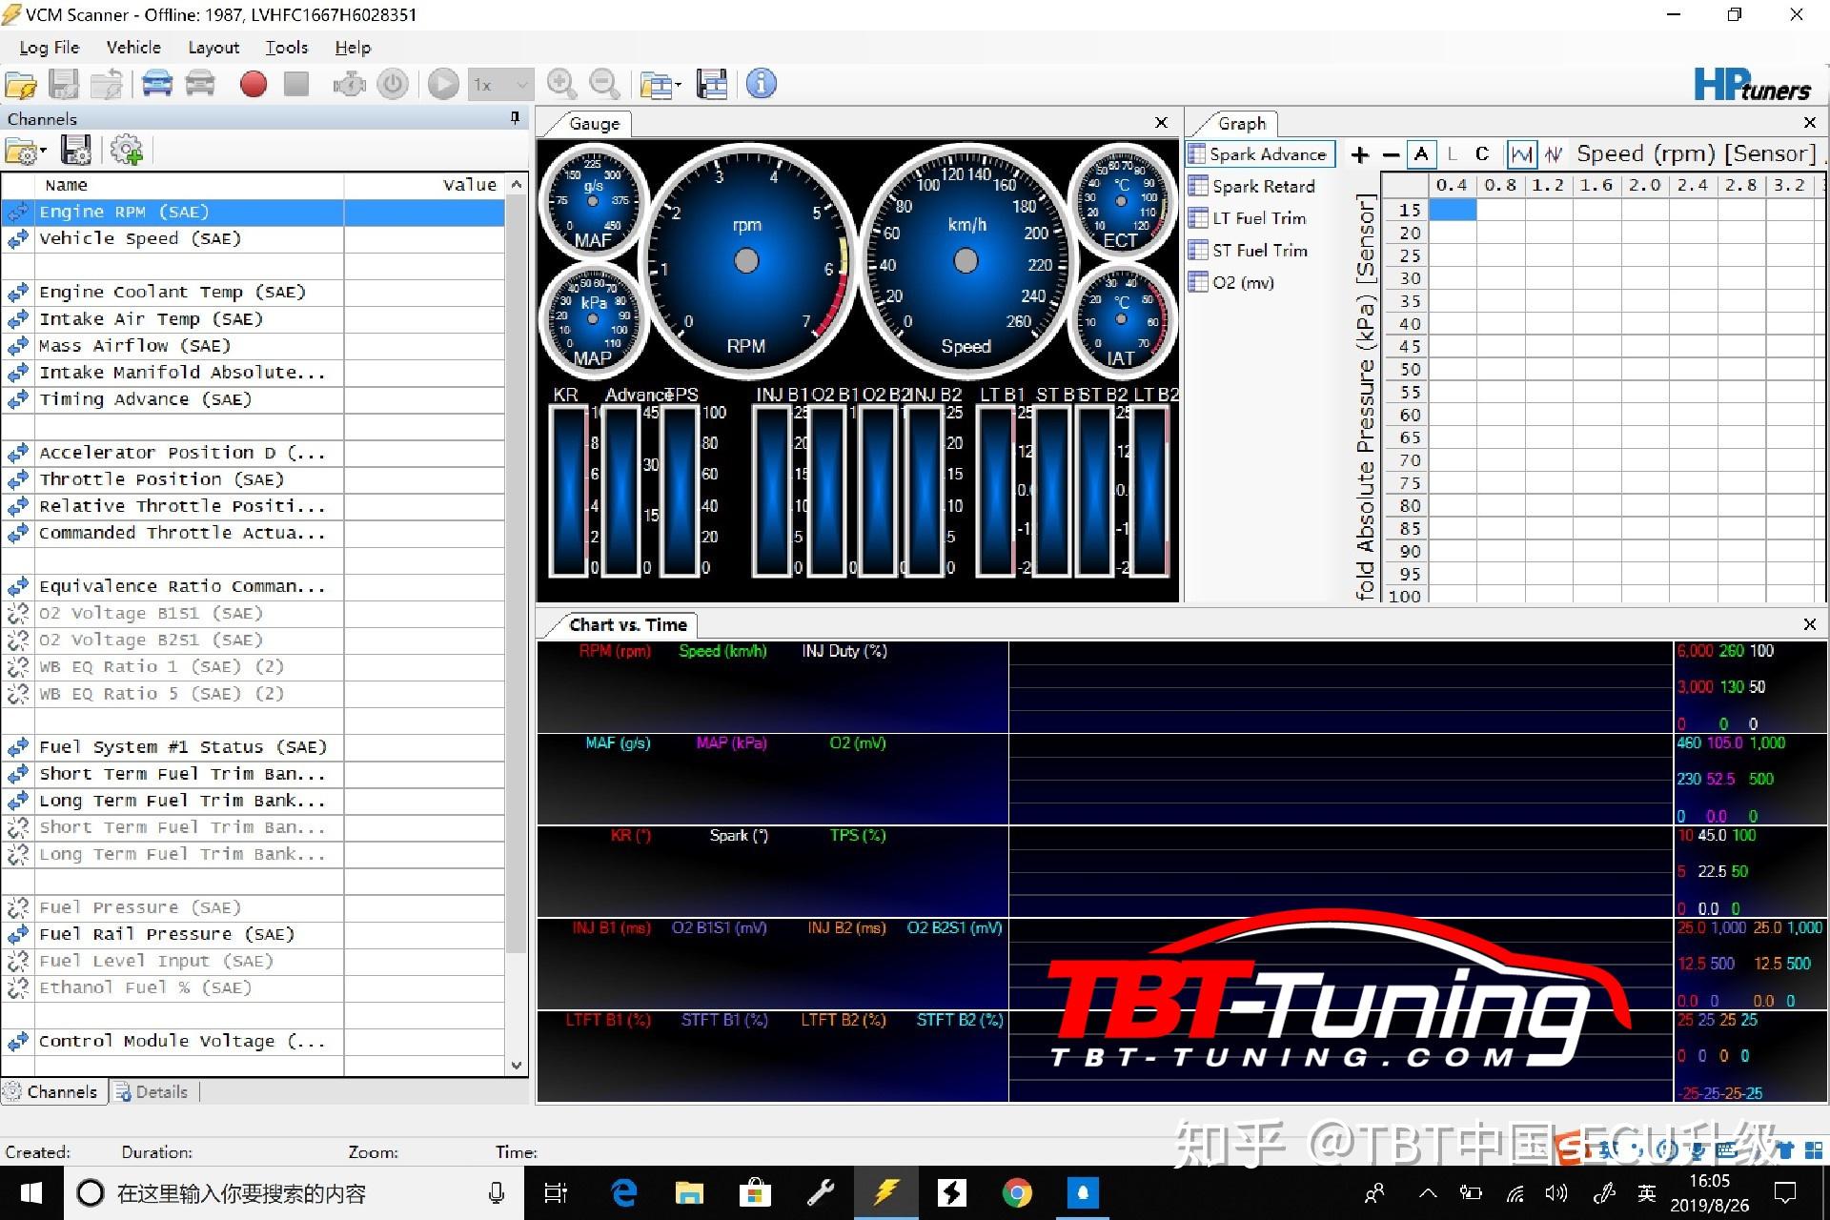The height and width of the screenshot is (1220, 1830).
Task: Toggle the 'C' mode in Graph toolbar
Action: (x=1482, y=154)
